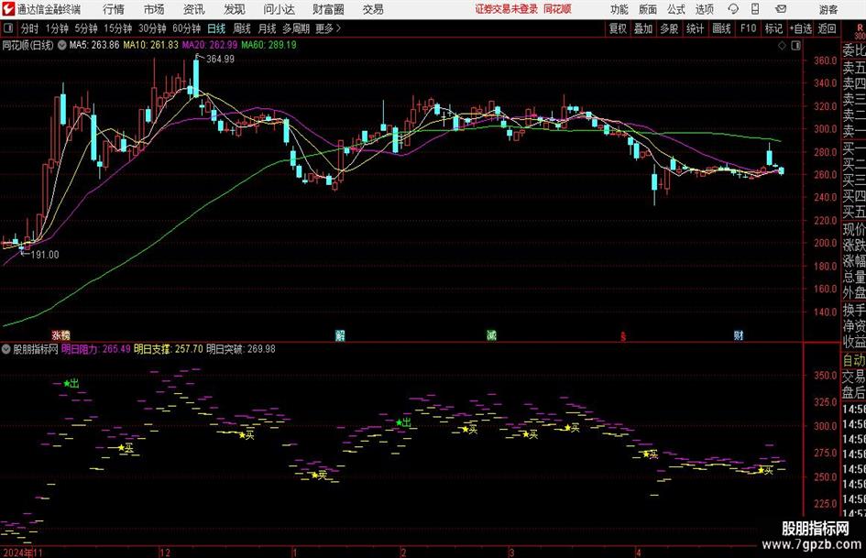
Task: Click the MA5: 263.86 label
Action: (x=93, y=45)
